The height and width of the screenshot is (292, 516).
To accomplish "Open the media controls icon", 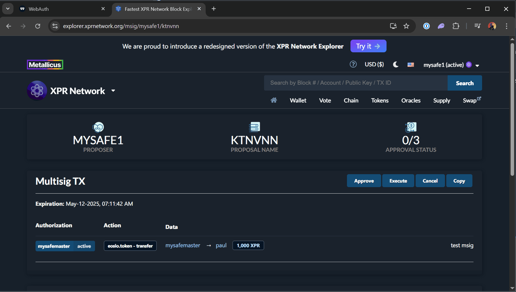I will [478, 26].
